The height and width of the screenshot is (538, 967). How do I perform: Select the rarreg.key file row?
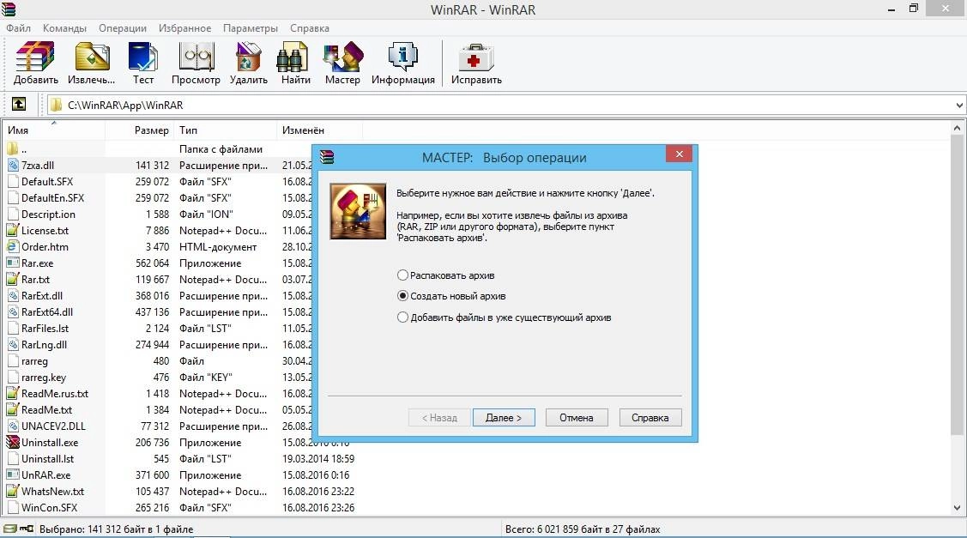(x=159, y=377)
